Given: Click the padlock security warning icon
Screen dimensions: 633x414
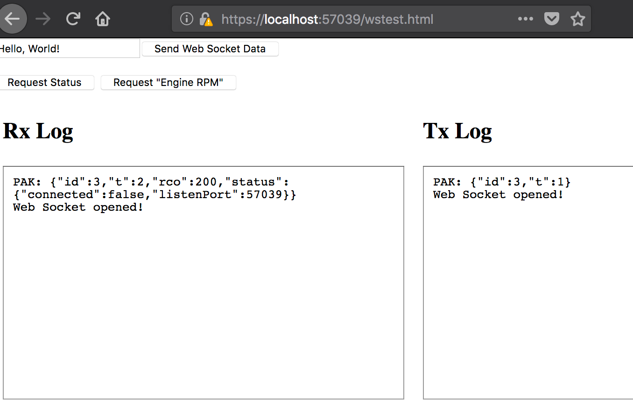Looking at the screenshot, I should coord(205,19).
